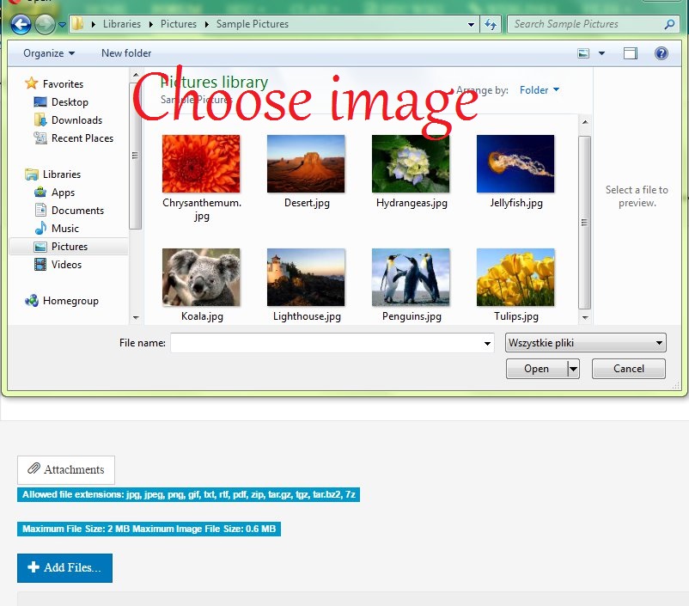Screen dimensions: 689x606
Task: Create a New folder
Action: pos(126,53)
